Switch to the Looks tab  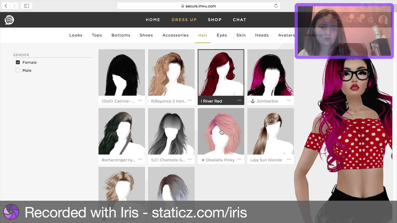76,35
